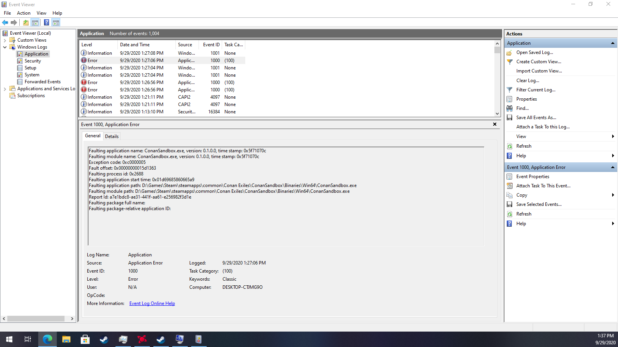The width and height of the screenshot is (618, 347).
Task: Click Attach Task To This Event icon
Action: [509, 186]
